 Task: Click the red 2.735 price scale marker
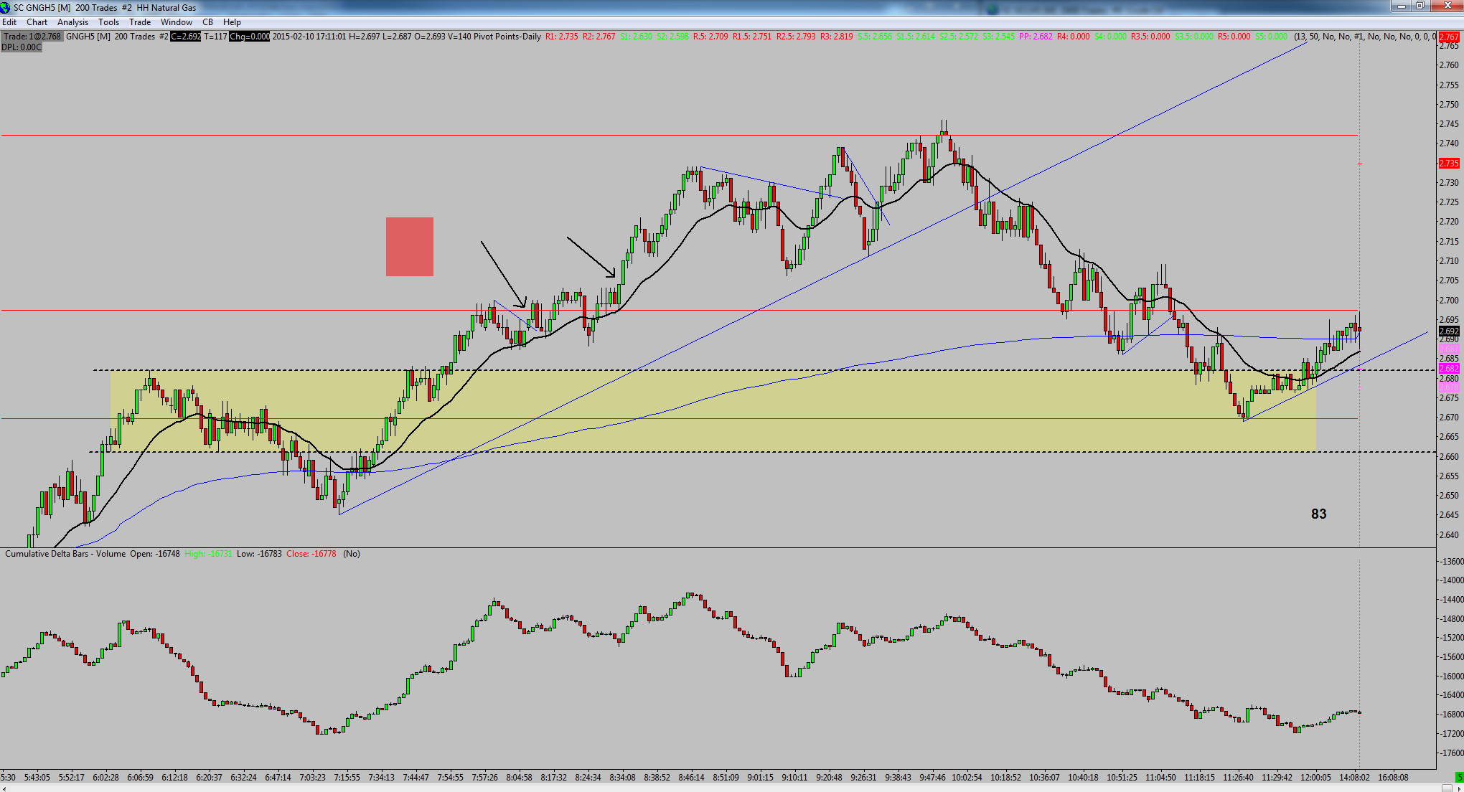coord(1449,164)
